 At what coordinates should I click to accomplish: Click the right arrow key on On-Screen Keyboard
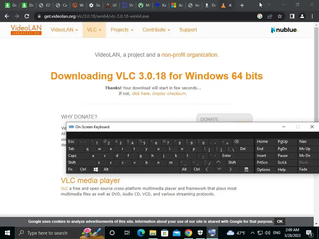[230, 170]
